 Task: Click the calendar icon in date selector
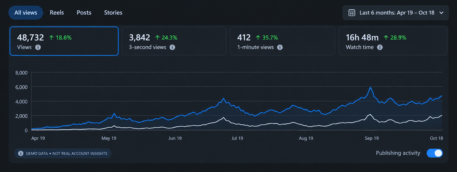(x=352, y=13)
